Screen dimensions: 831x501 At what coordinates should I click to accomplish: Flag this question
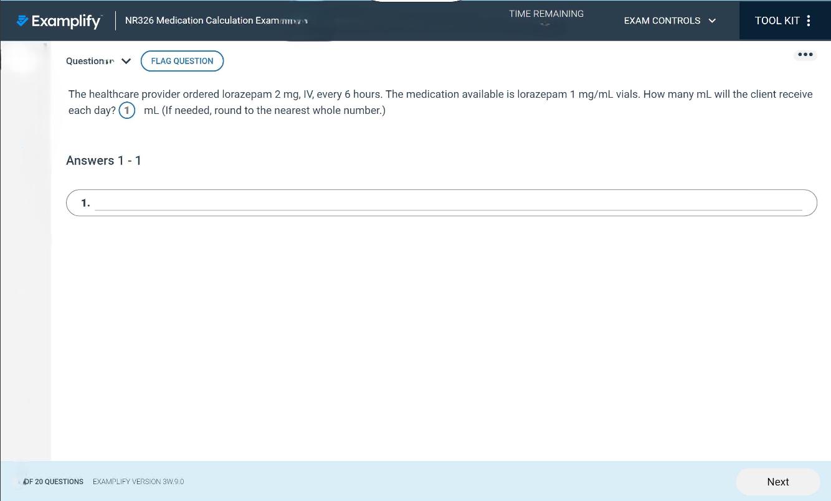[182, 61]
